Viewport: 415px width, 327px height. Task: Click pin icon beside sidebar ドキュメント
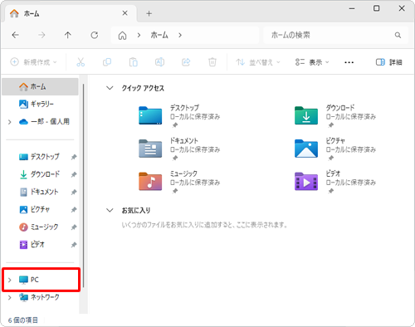point(74,192)
